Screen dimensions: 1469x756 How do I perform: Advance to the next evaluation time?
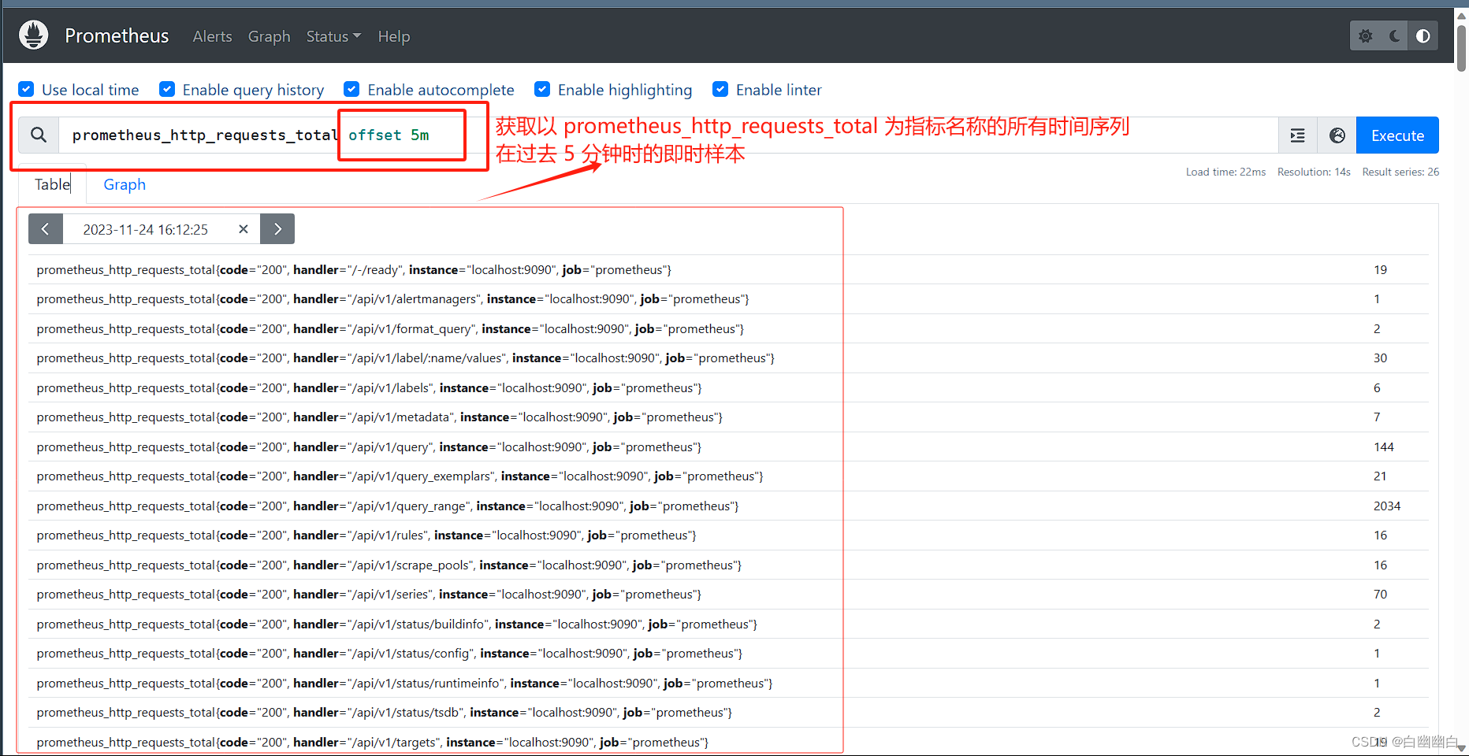coord(277,229)
